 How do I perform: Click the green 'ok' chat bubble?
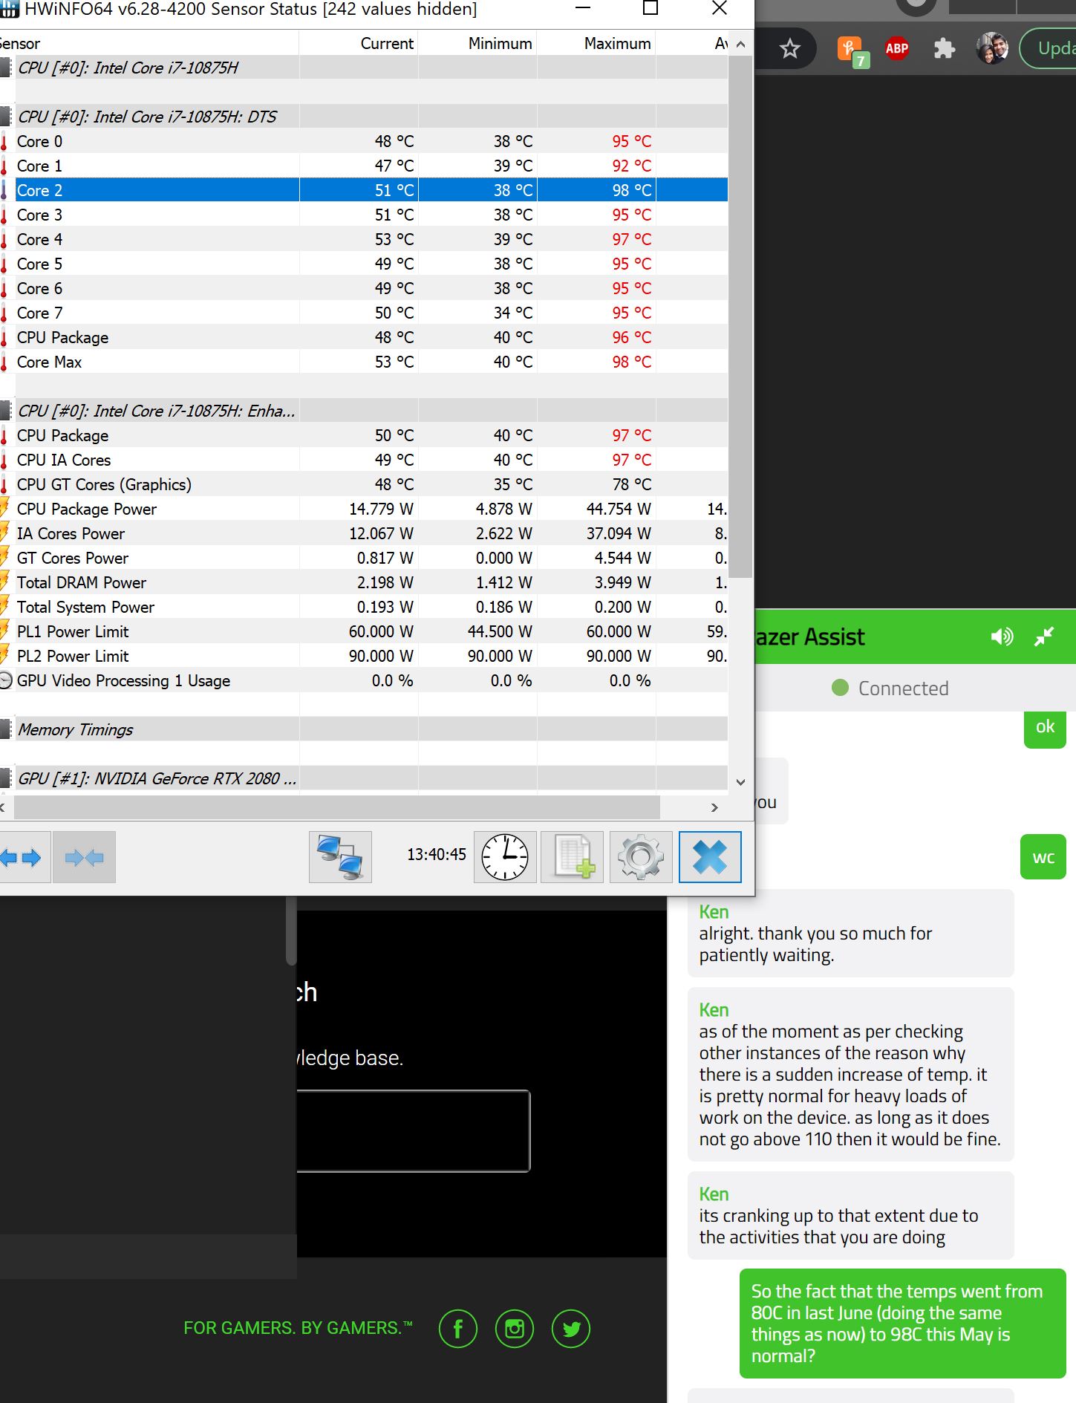point(1045,728)
